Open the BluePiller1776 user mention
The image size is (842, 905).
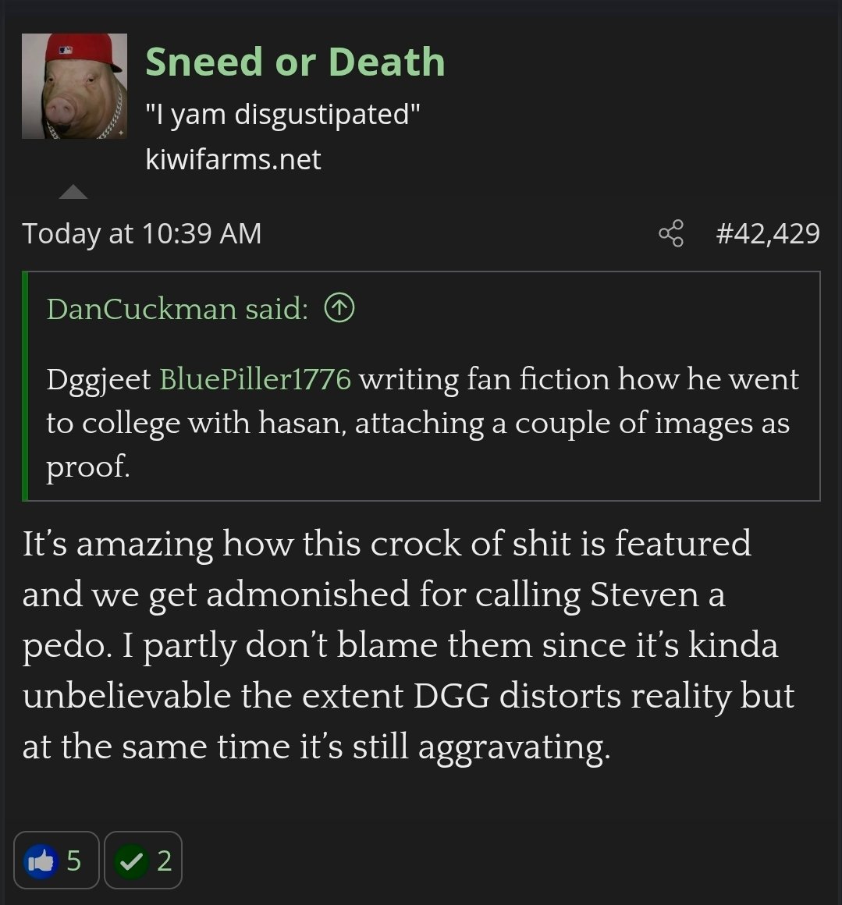(x=255, y=379)
